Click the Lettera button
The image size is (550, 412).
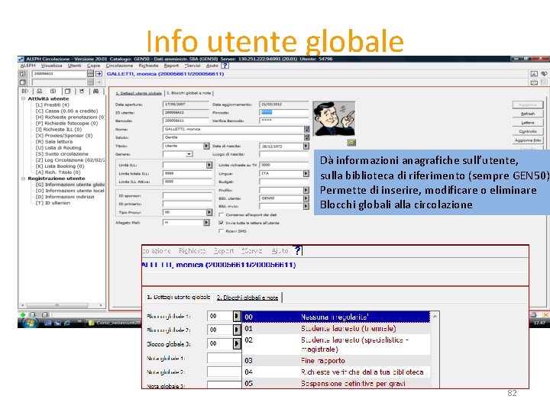(528, 123)
